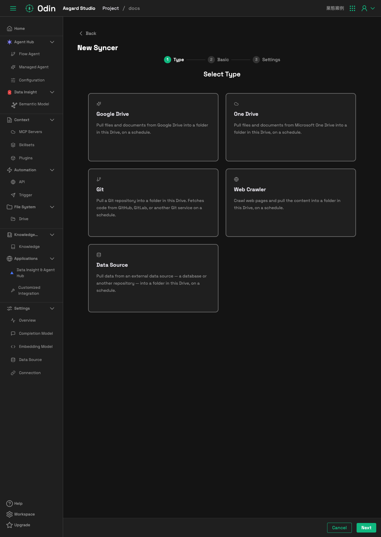Click the Basic step indicator
Image resolution: width=381 pixels, height=537 pixels.
tap(218, 60)
